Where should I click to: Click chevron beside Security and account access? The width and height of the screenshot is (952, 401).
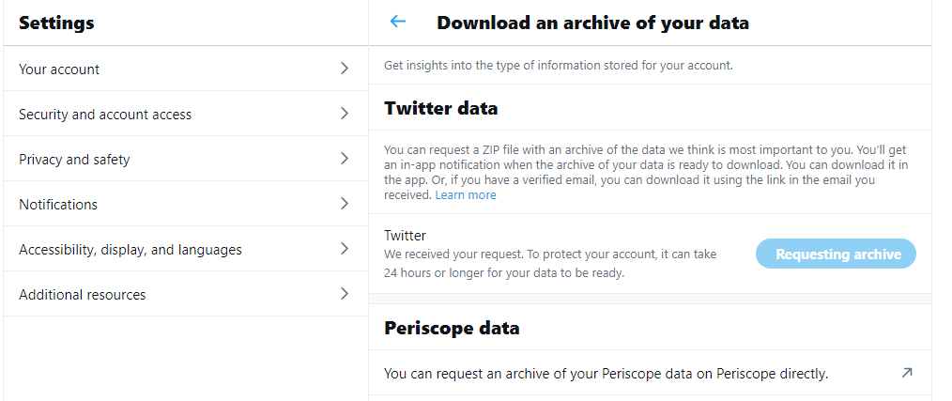345,114
